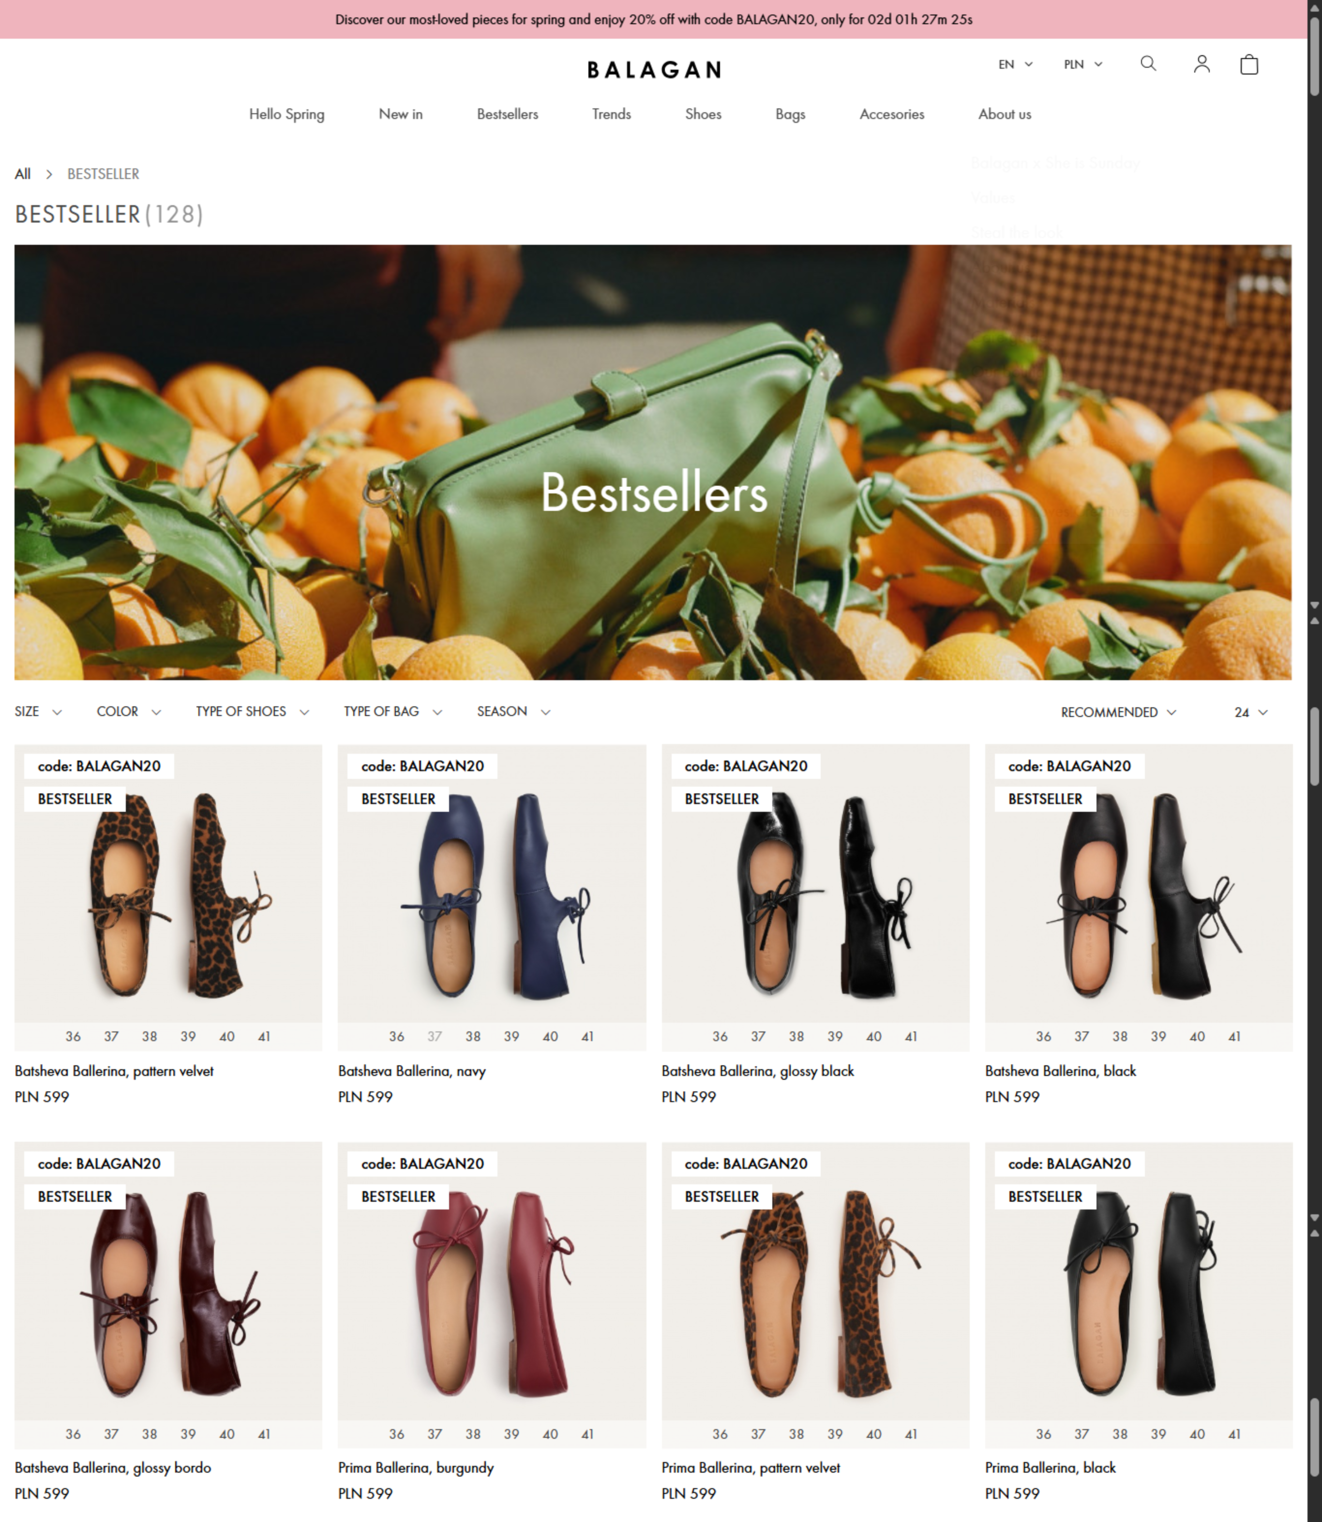Open the COLOR filter dropdown
Viewport: 1322px width, 1522px height.
(129, 712)
